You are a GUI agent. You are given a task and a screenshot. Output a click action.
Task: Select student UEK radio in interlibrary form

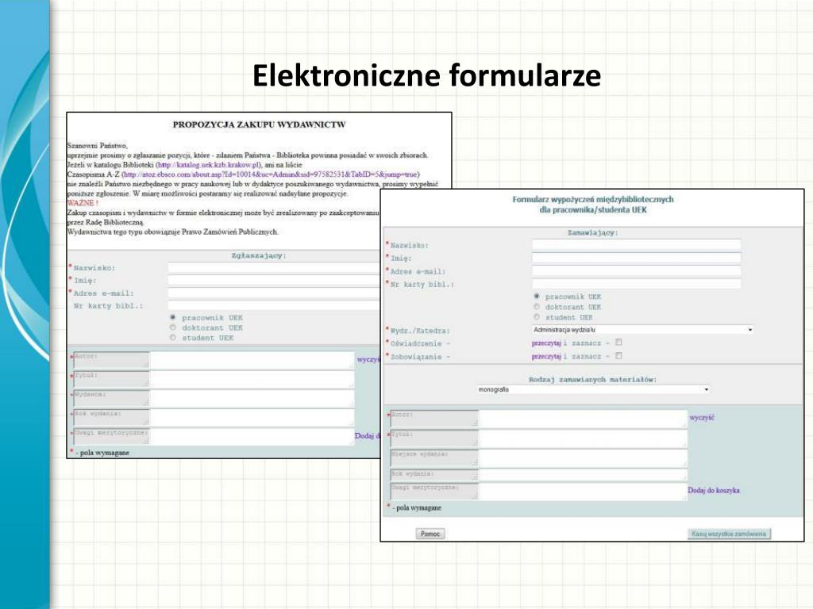537,317
